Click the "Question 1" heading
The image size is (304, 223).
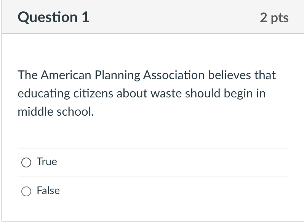point(53,18)
